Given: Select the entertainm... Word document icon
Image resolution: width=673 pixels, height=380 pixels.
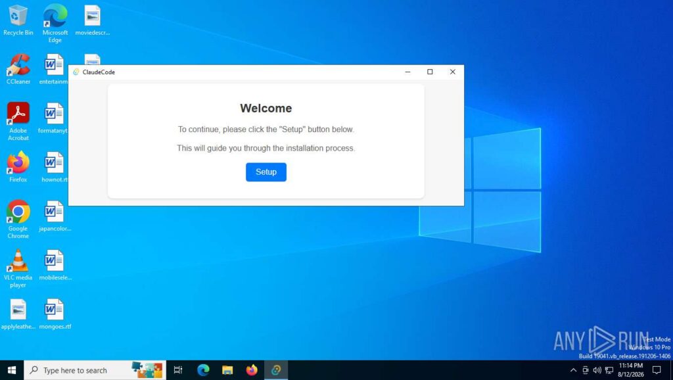Looking at the screenshot, I should [x=54, y=69].
